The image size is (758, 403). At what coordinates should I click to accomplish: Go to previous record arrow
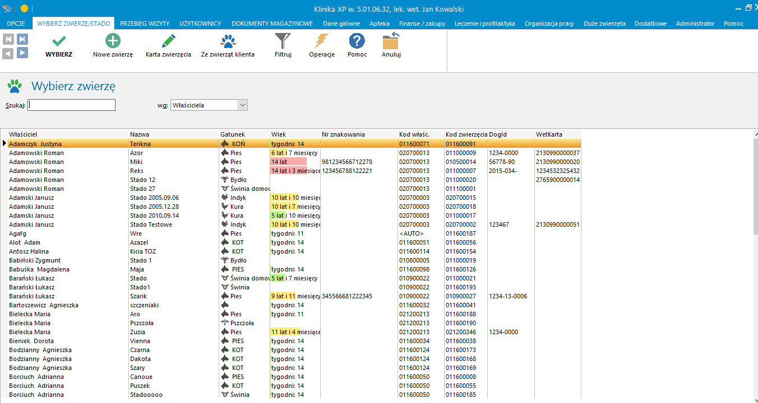8,53
